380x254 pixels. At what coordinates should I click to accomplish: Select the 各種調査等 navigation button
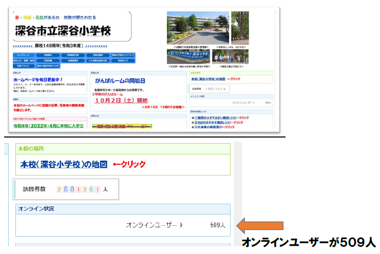pos(73,61)
